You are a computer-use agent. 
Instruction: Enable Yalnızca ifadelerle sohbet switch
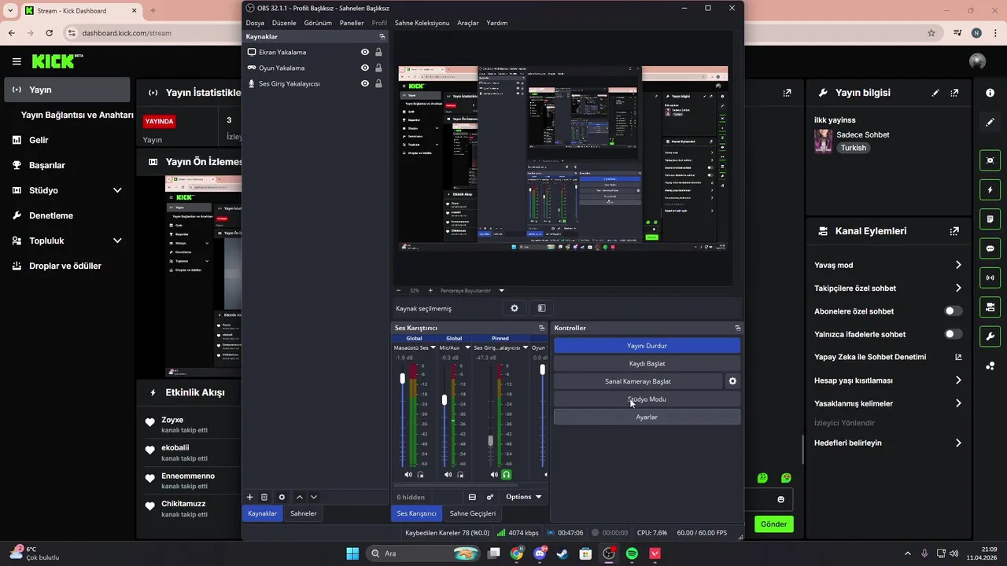pos(954,334)
